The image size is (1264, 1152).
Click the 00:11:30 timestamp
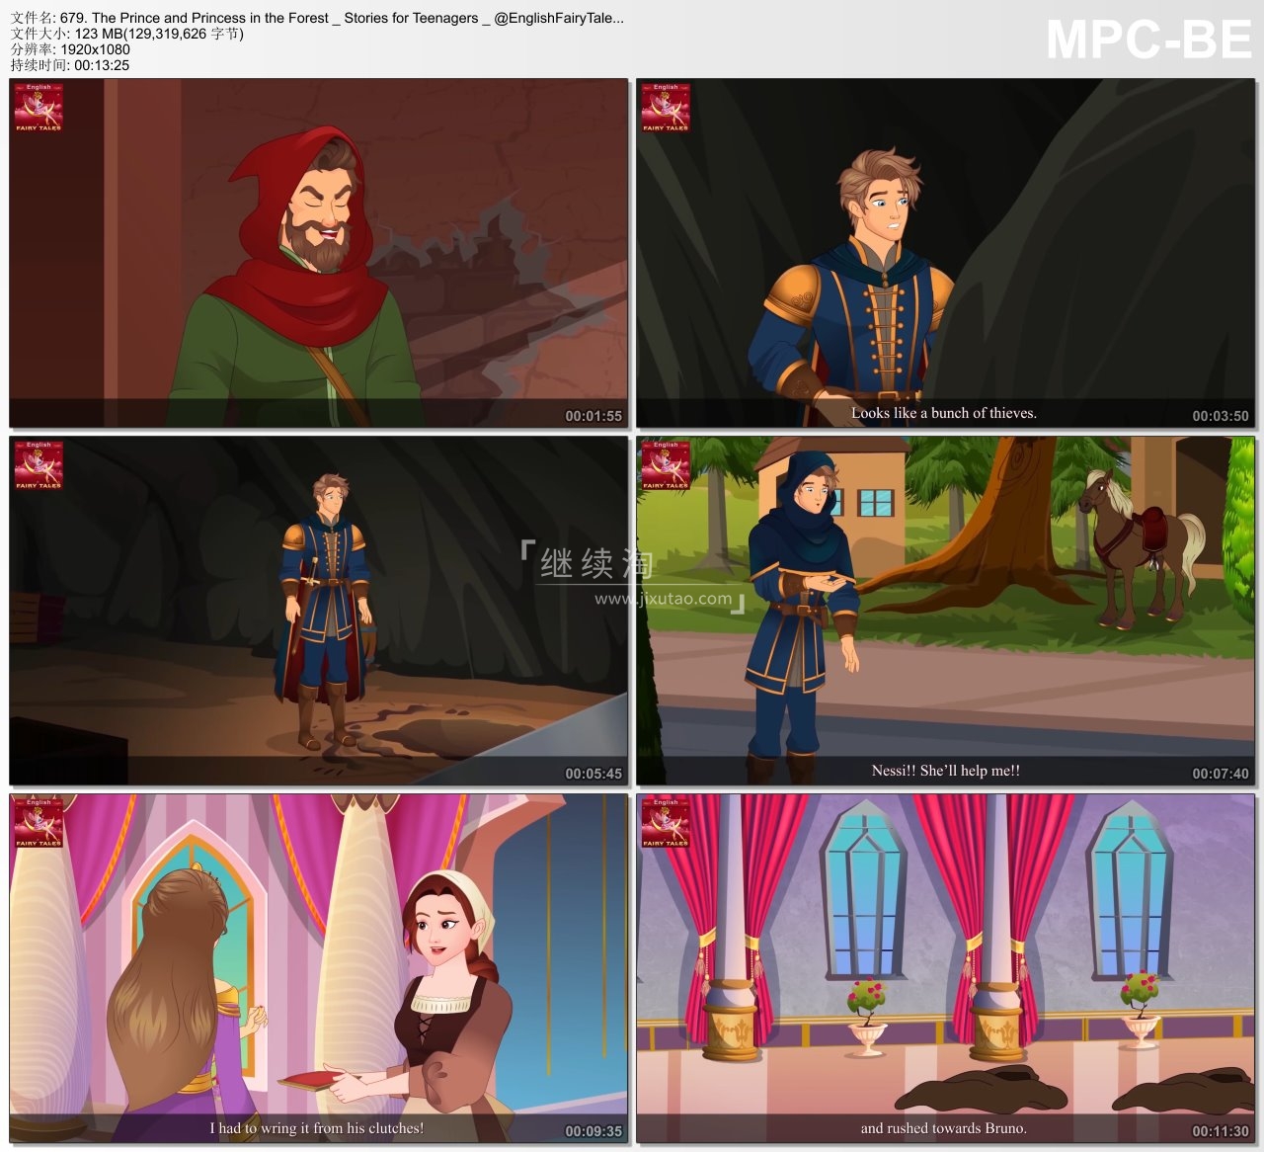coord(1221,1131)
